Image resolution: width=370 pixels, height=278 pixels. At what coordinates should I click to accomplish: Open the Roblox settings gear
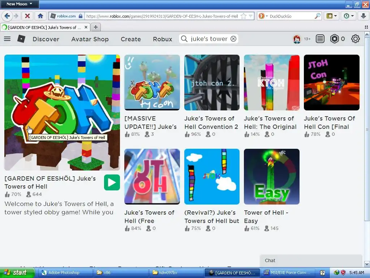pos(356,39)
